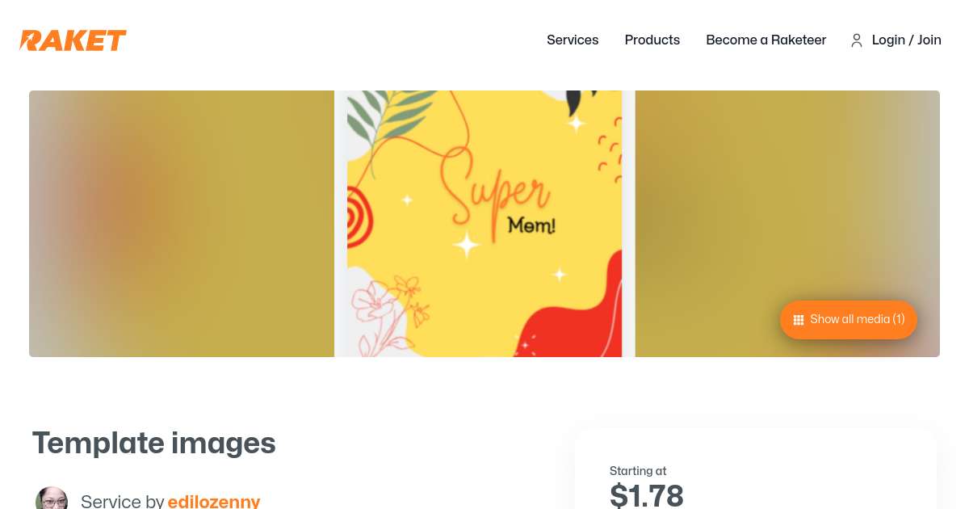Viewport: 969px width, 509px height.
Task: Click the Raket logo
Action: coord(73,40)
